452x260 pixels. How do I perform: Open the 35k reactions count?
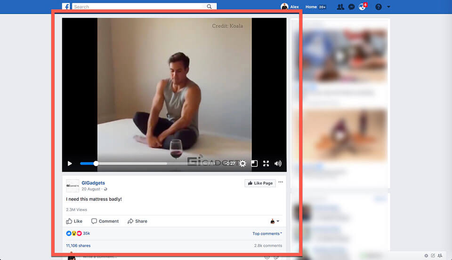(x=87, y=233)
